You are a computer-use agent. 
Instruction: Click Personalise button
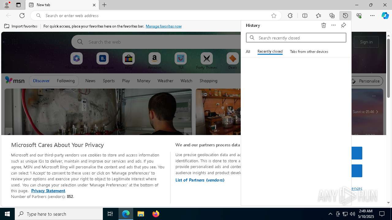(367, 81)
